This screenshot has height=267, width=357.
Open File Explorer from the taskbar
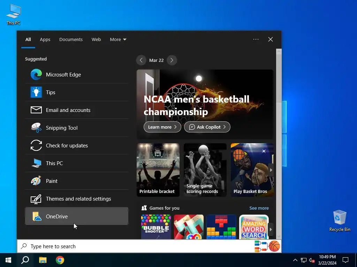click(43, 260)
